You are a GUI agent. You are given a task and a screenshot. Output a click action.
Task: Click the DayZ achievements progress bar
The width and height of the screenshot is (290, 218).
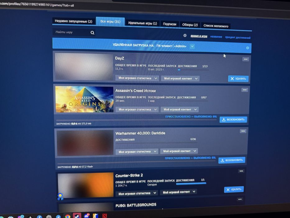point(193,70)
